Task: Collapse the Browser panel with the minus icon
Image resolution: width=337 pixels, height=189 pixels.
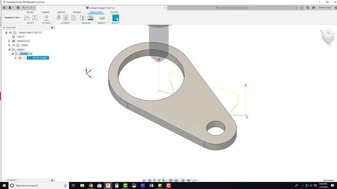Action: (4, 28)
